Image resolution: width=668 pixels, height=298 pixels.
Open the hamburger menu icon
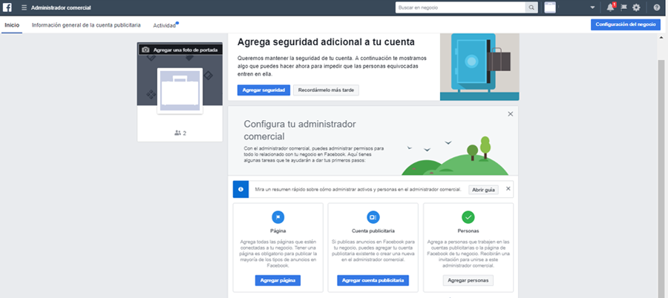click(24, 7)
